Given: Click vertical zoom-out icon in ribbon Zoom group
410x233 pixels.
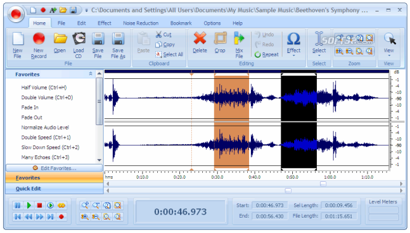Looking at the screenshot, I should pyautogui.click(x=350, y=51).
